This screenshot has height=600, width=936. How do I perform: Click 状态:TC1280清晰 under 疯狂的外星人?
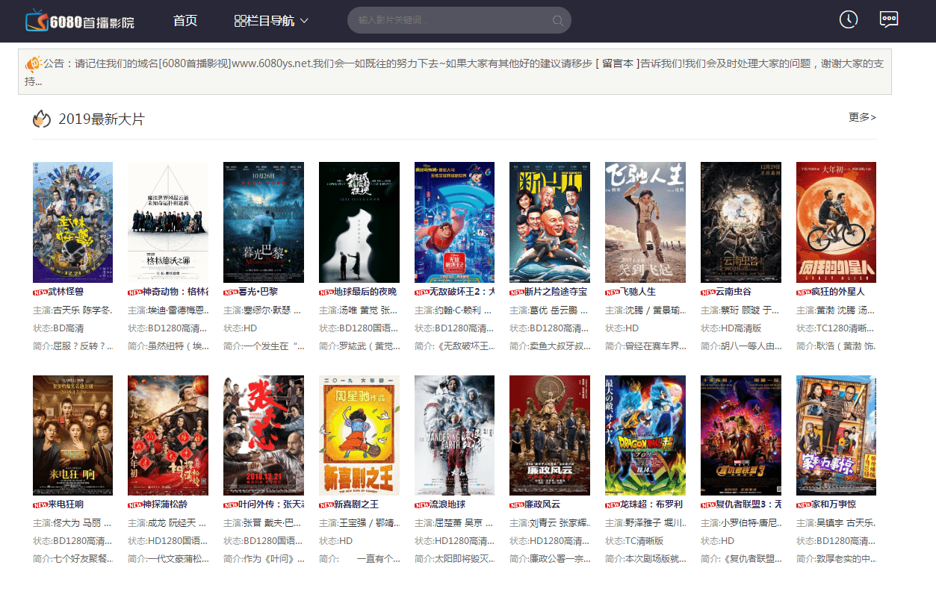click(836, 328)
